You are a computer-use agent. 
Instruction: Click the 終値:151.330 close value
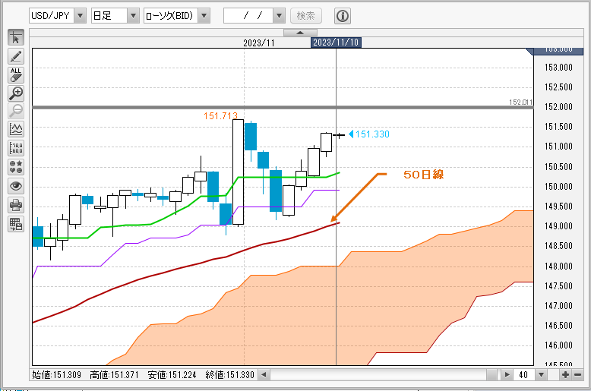(x=230, y=375)
